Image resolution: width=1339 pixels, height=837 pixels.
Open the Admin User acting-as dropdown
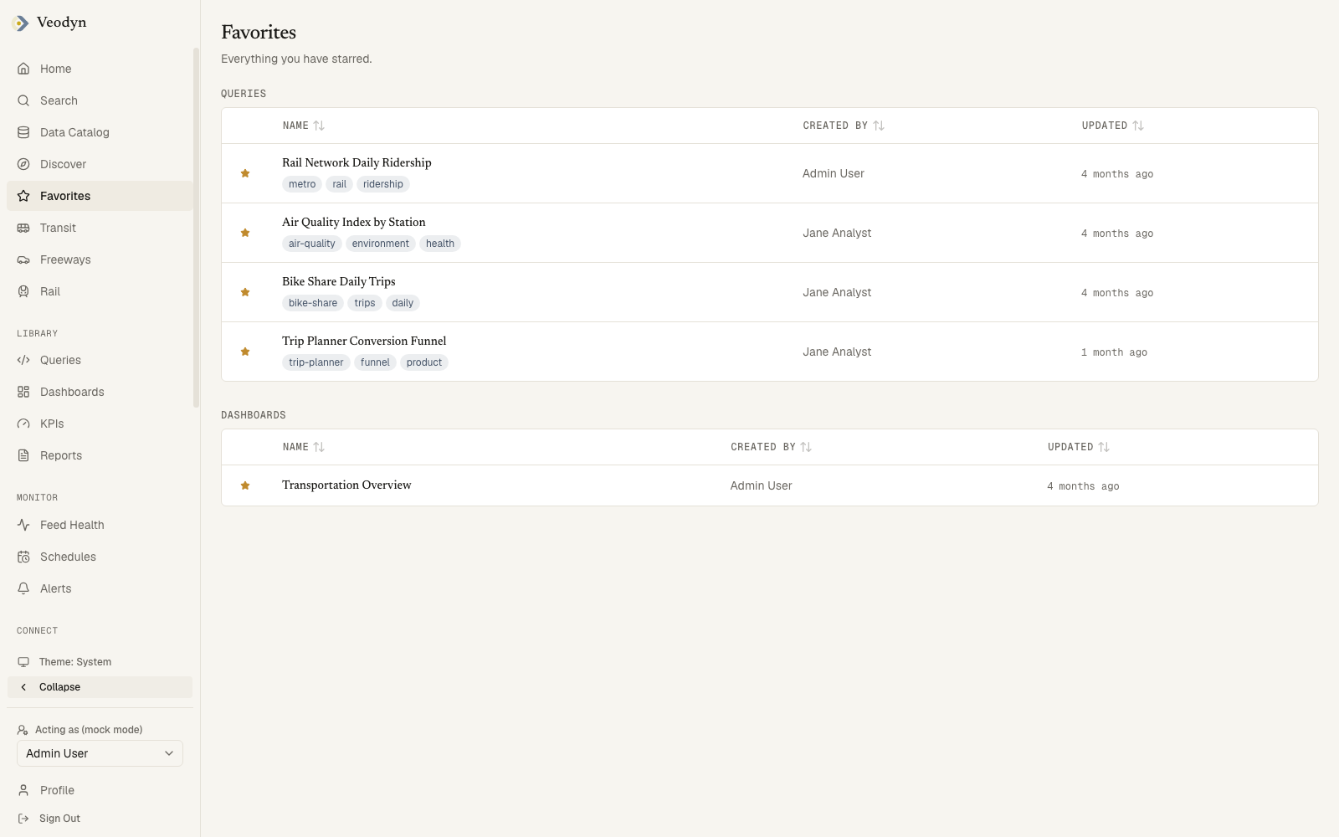coord(100,753)
